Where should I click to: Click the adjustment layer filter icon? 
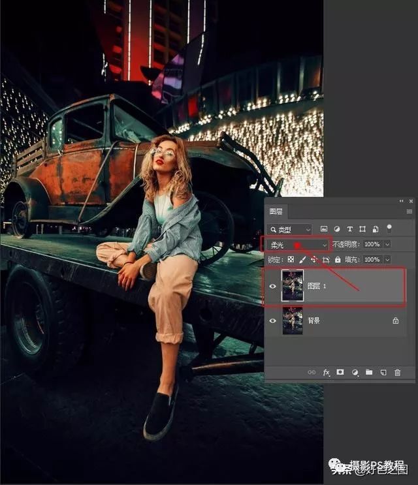click(337, 229)
